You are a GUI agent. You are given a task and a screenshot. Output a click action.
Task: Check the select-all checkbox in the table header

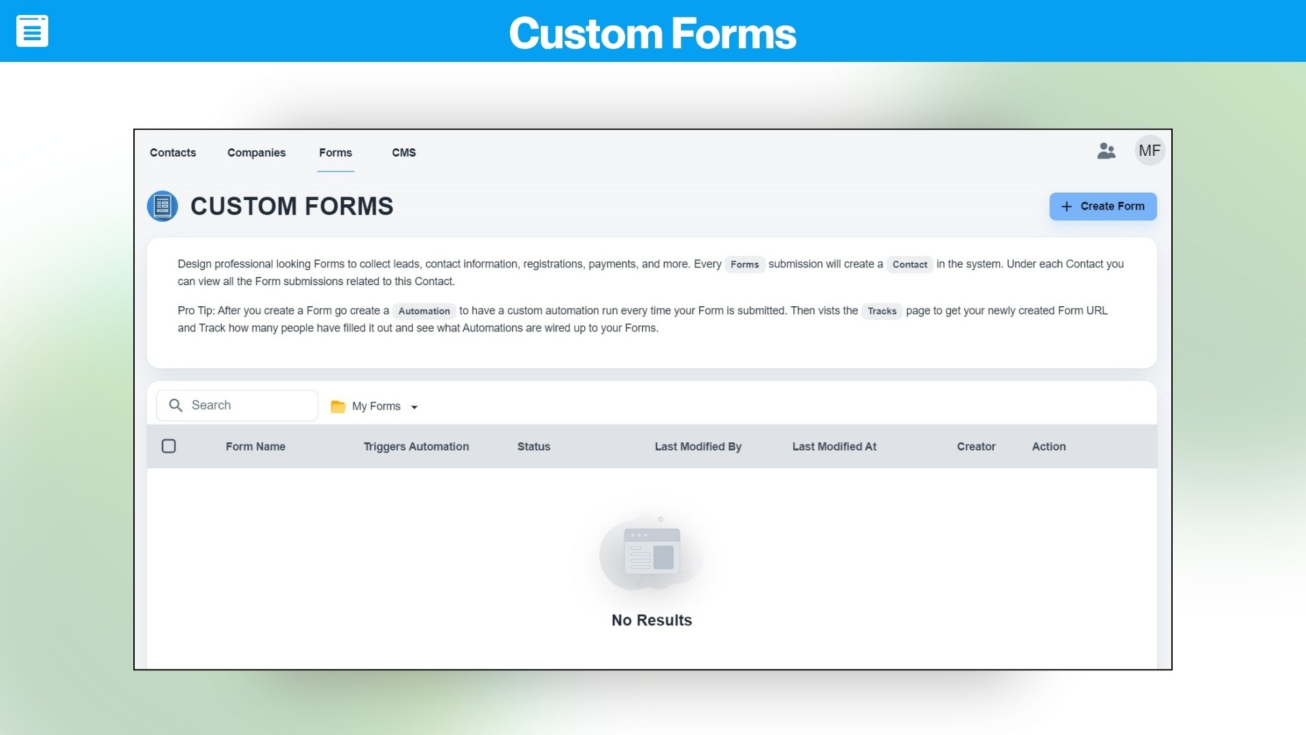[169, 446]
